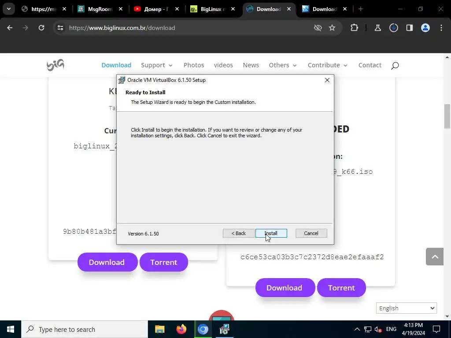This screenshot has height=338, width=451.
Task: Click the BigLinux logo
Action: 55,65
